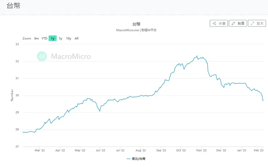
Task: Toggle the highlighted 1y zoom range
Action: [x=53, y=38]
